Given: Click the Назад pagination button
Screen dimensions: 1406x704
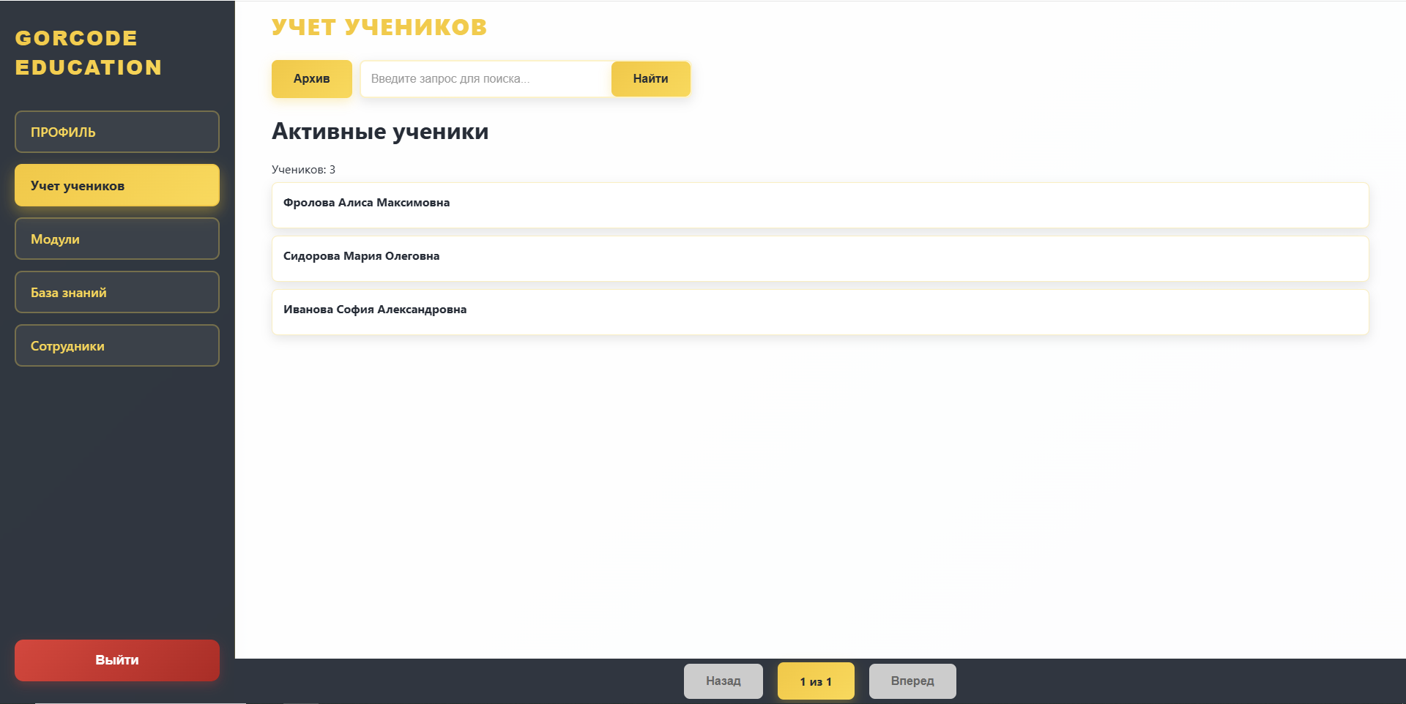Looking at the screenshot, I should click(x=723, y=681).
